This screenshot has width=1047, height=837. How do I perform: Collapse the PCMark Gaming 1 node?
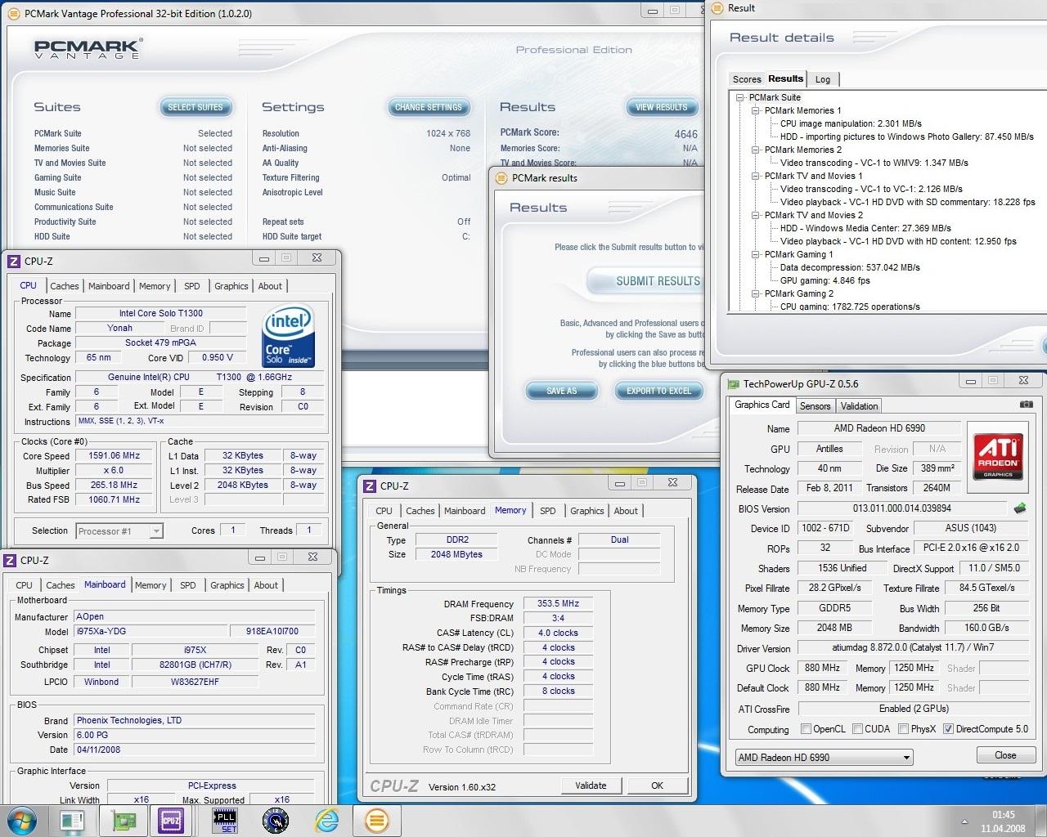point(756,254)
